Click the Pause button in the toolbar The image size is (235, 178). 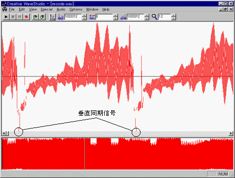[20, 17]
